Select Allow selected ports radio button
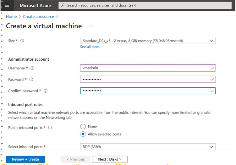Screen dimensions: 236x165 pos(83,134)
